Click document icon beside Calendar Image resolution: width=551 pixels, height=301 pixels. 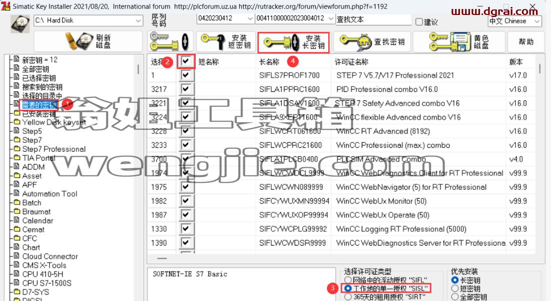tap(17, 220)
